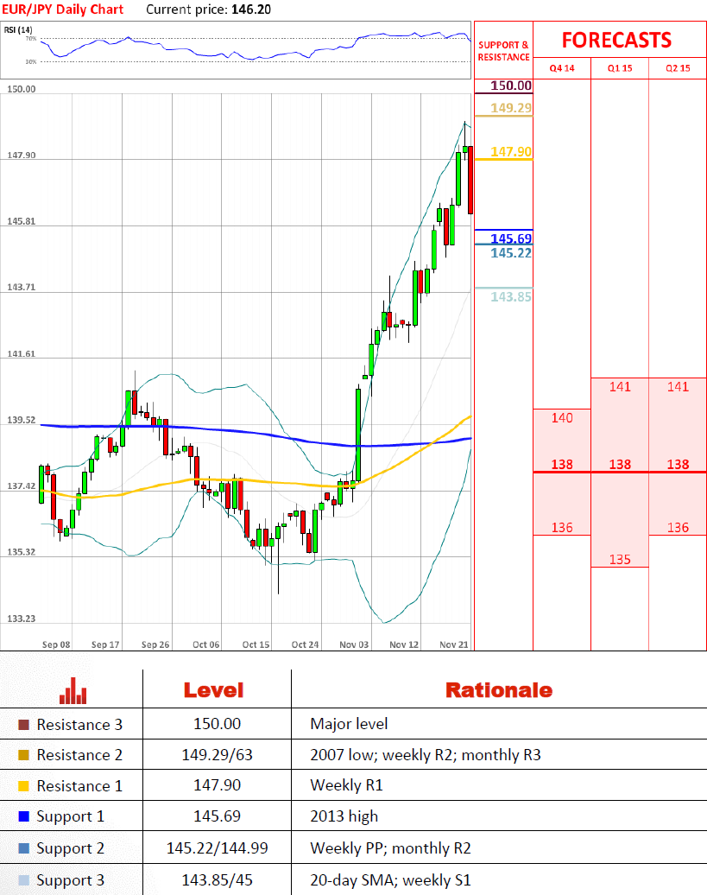Click the Resistance 1 row label

tap(79, 786)
